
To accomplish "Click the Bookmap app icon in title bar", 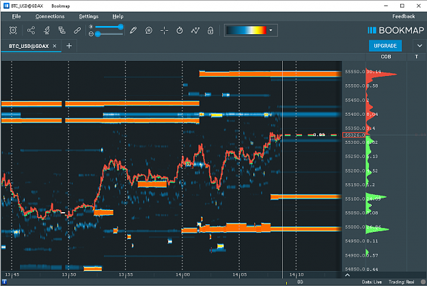I will [x=6, y=5].
